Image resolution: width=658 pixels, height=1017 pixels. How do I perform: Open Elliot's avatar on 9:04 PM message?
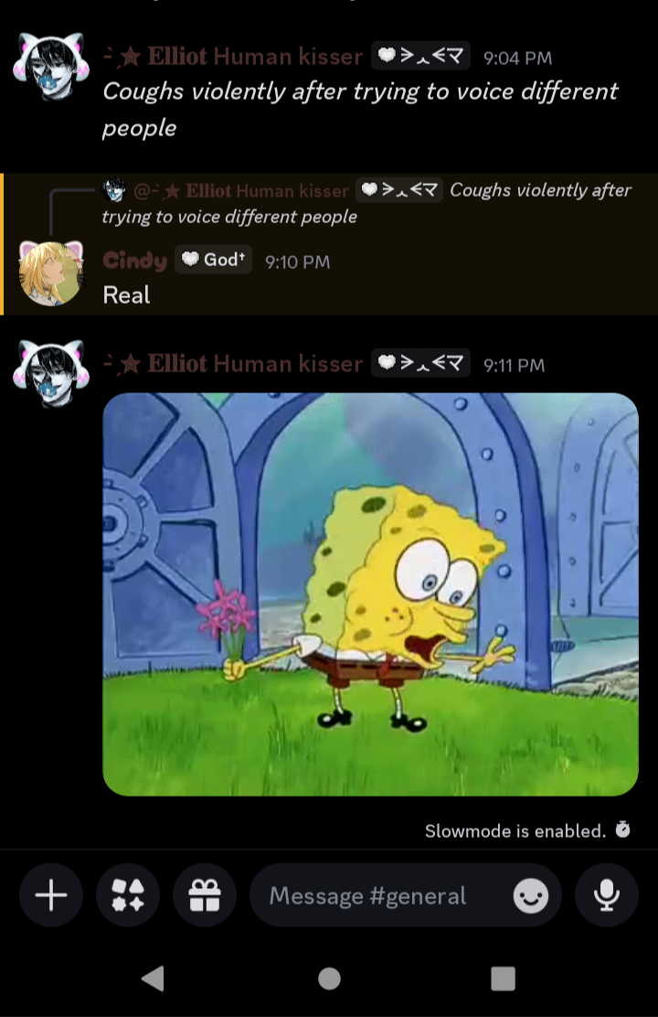51,66
